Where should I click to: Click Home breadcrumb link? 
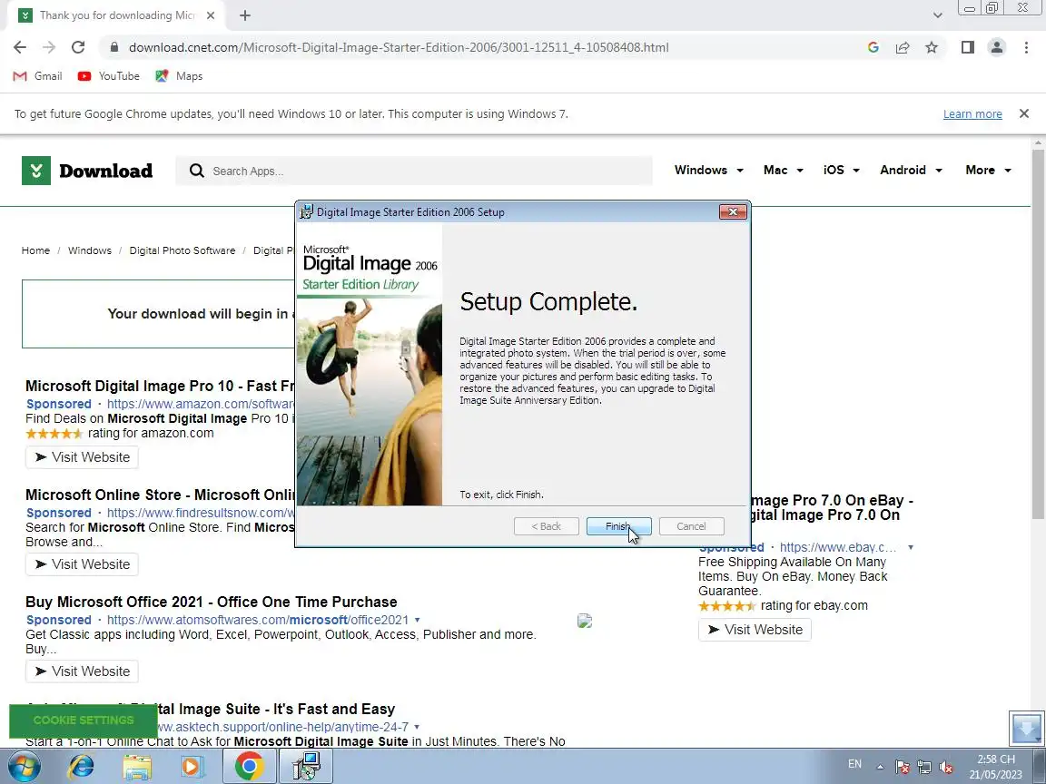pyautogui.click(x=35, y=250)
